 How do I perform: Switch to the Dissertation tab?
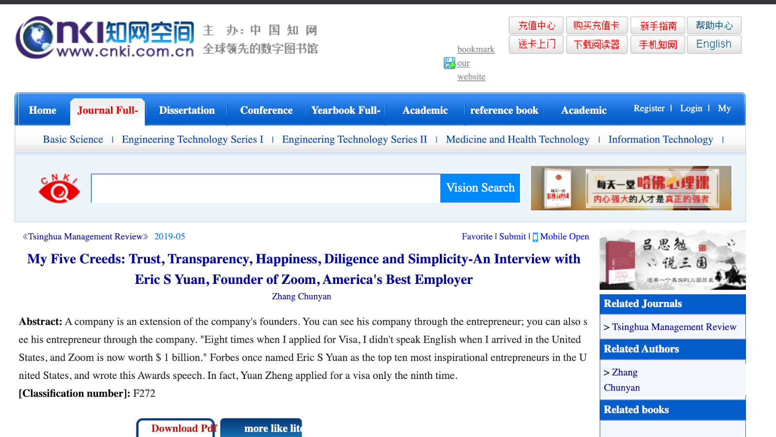click(x=187, y=110)
